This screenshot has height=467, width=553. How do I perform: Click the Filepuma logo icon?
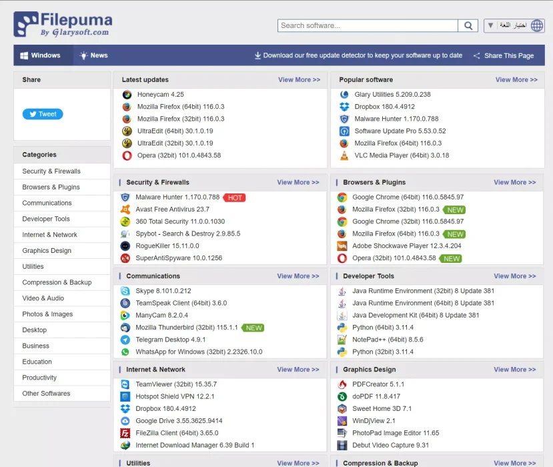point(26,24)
